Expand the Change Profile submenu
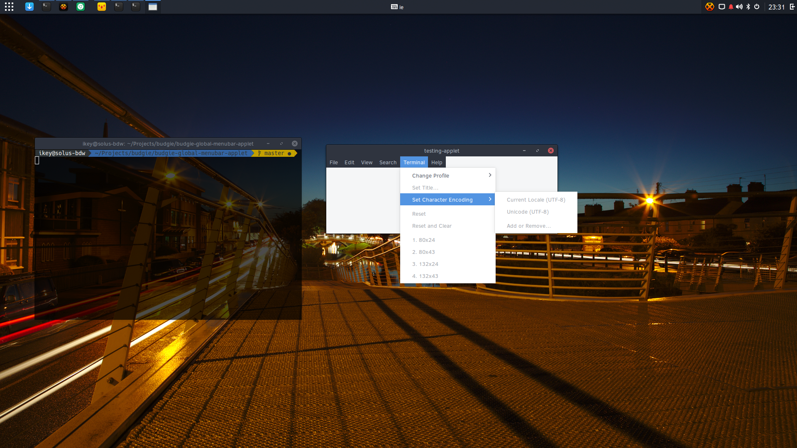797x448 pixels. pyautogui.click(x=447, y=175)
